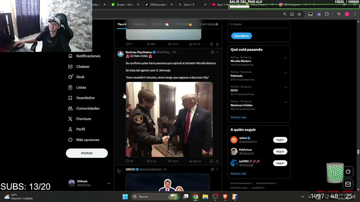Open Premium in the sidebar
Image resolution: width=360 pixels, height=202 pixels.
coord(80,119)
